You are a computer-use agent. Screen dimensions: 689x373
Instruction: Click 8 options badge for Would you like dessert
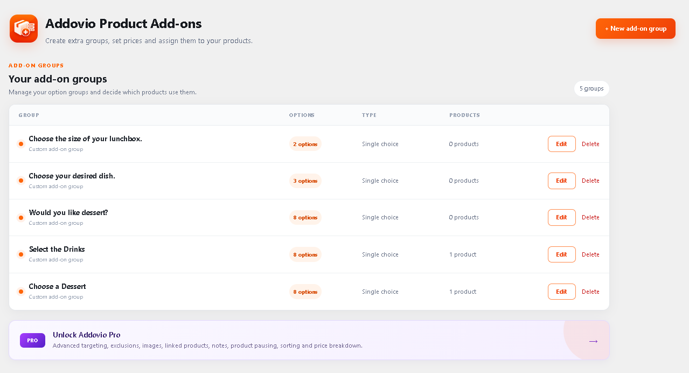pos(305,217)
